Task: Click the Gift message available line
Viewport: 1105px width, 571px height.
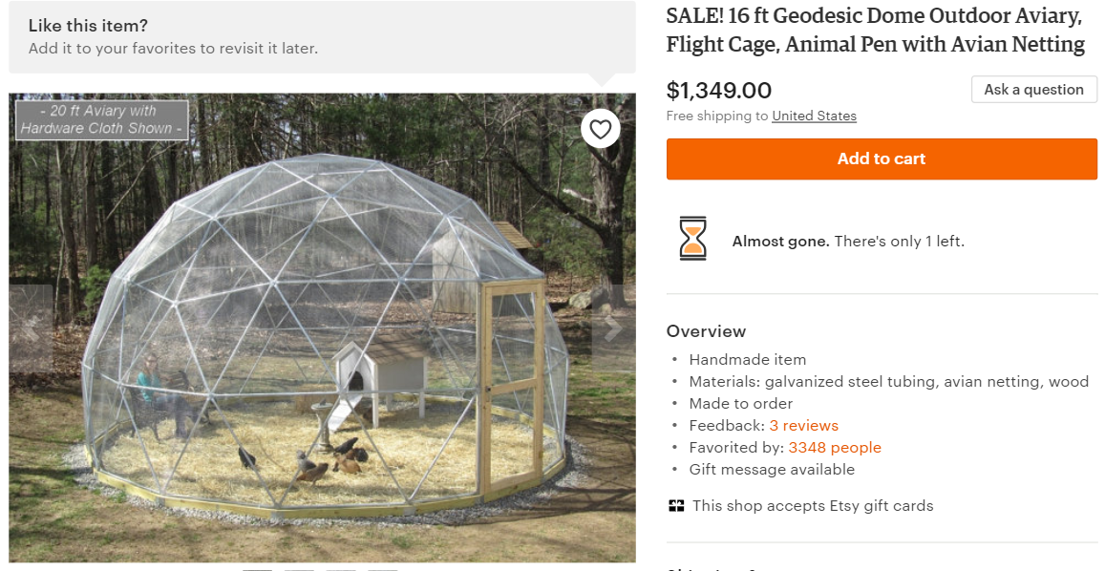Action: point(772,470)
